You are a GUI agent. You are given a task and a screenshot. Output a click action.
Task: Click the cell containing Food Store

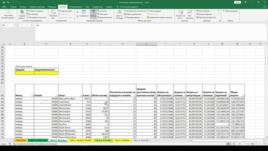coord(70,102)
